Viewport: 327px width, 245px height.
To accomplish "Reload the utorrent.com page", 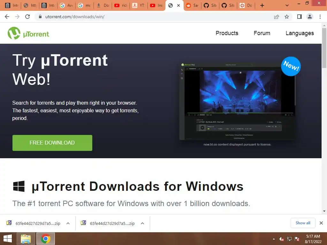I will (27, 17).
